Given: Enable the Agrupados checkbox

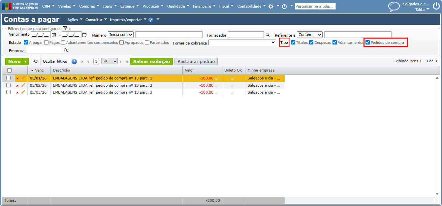Looking at the screenshot, I should 122,43.
